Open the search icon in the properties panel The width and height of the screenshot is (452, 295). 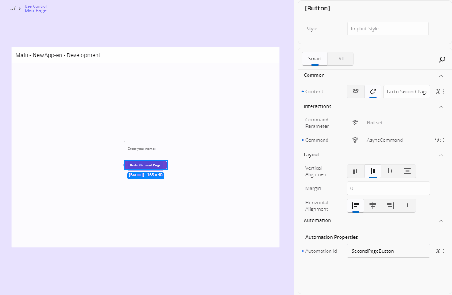[442, 60]
